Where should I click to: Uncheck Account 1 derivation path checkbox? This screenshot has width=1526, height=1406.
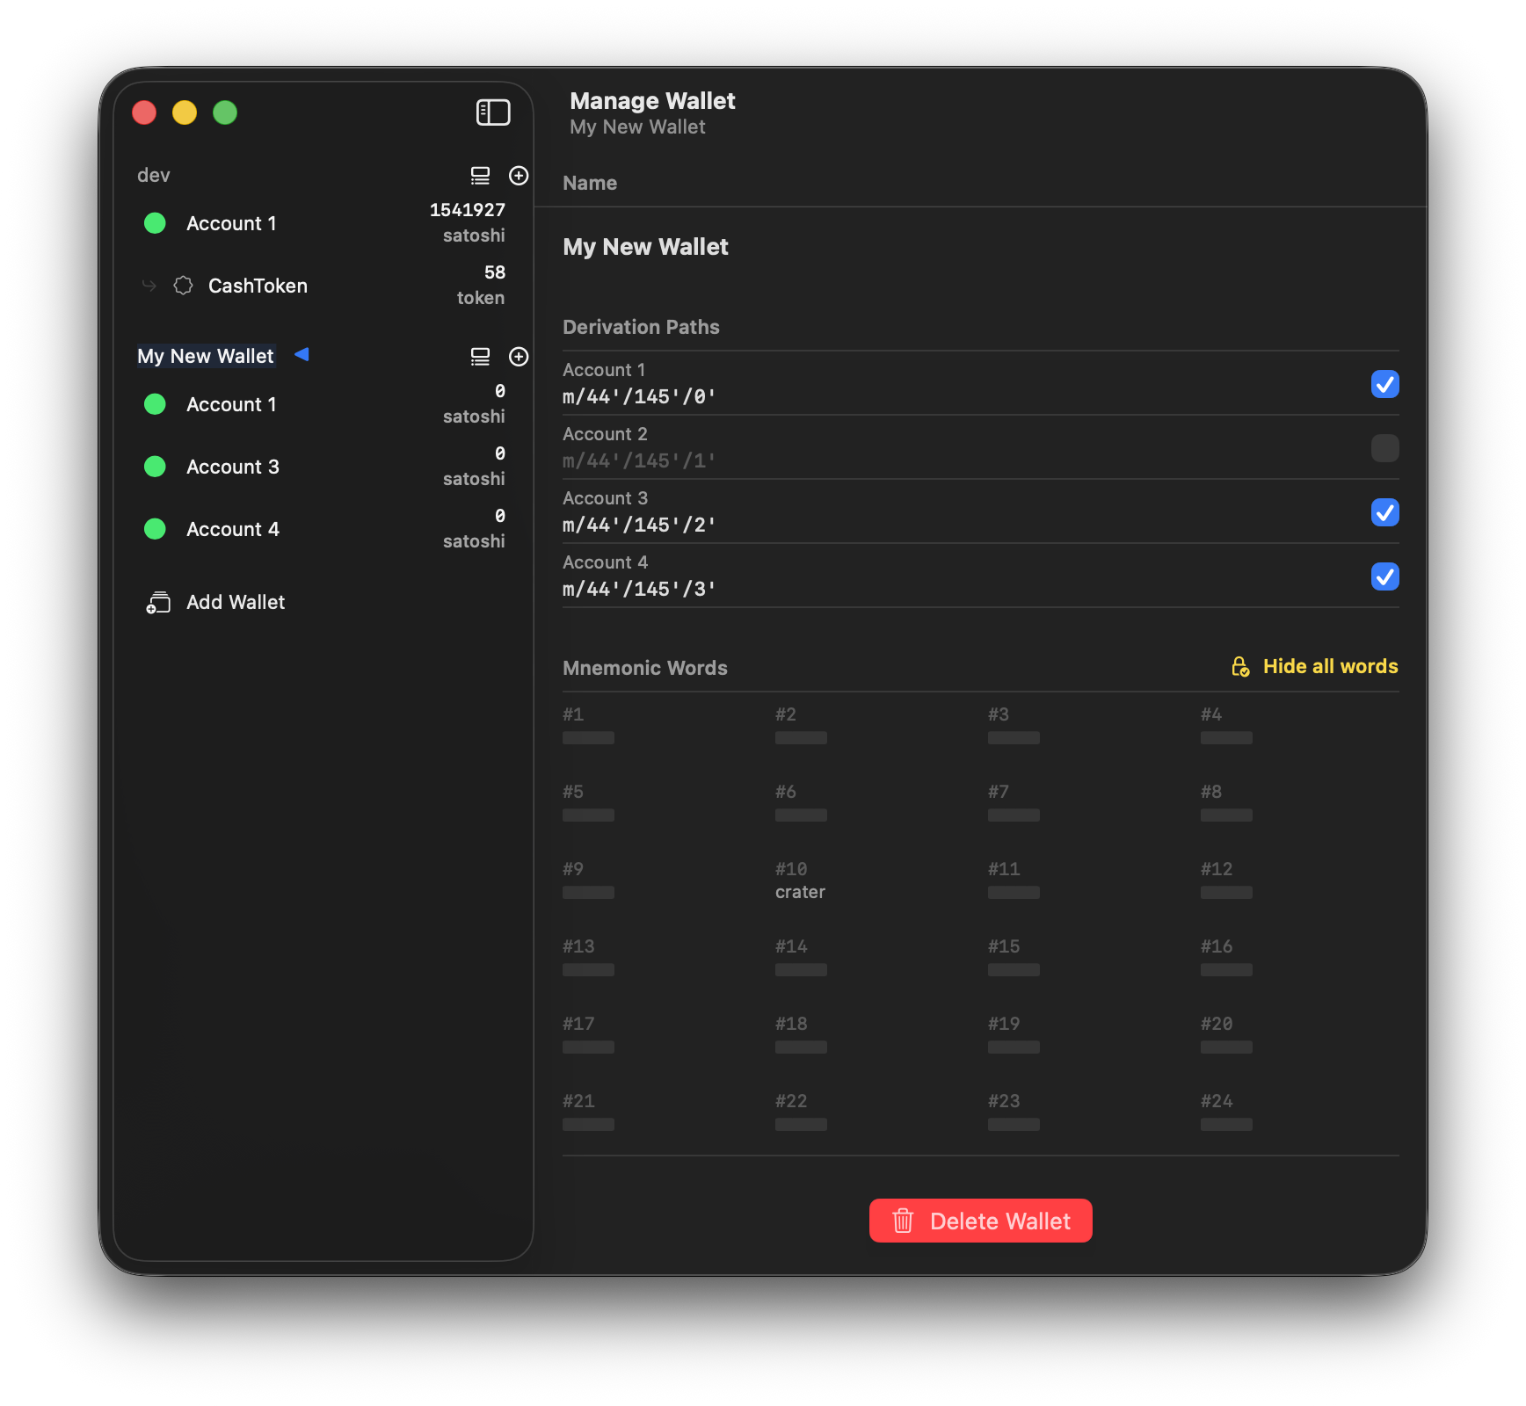(1384, 384)
